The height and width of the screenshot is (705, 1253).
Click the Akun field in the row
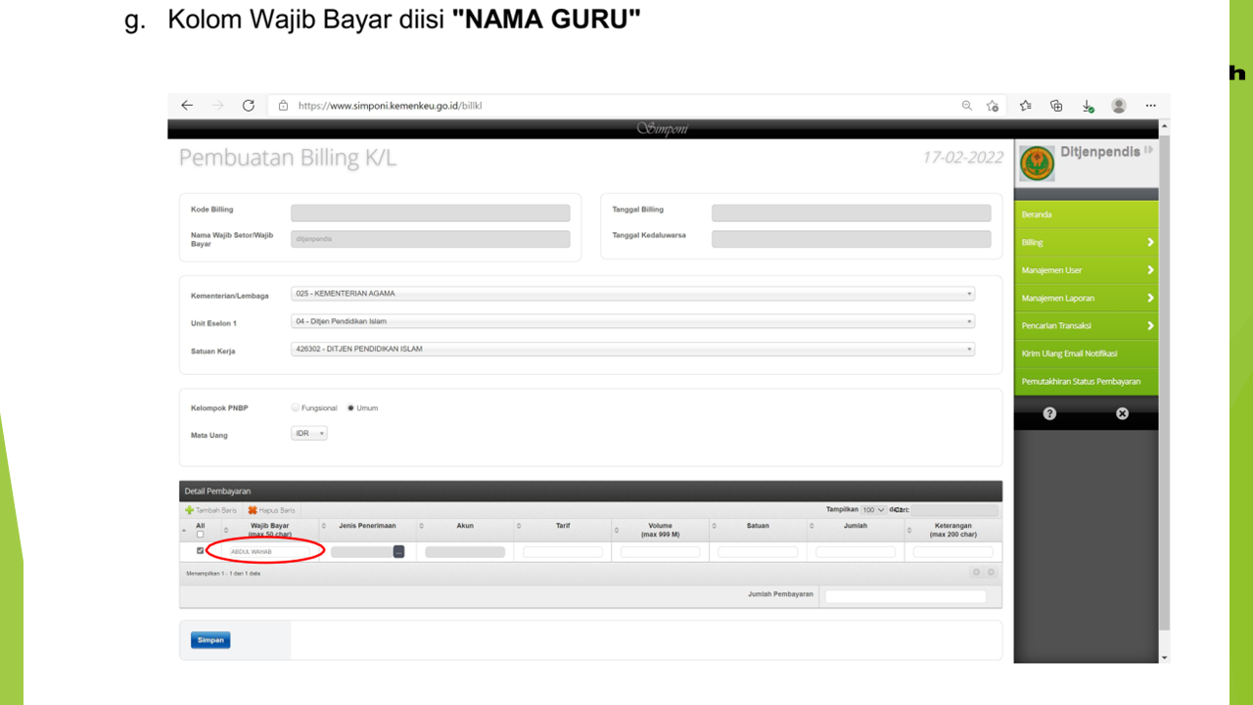coord(465,552)
